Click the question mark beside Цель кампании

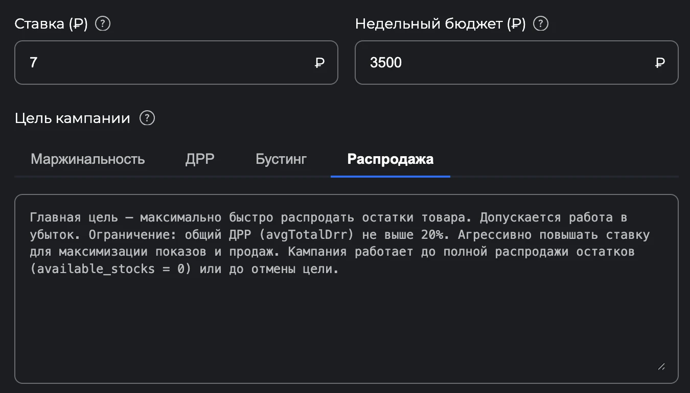(x=147, y=118)
